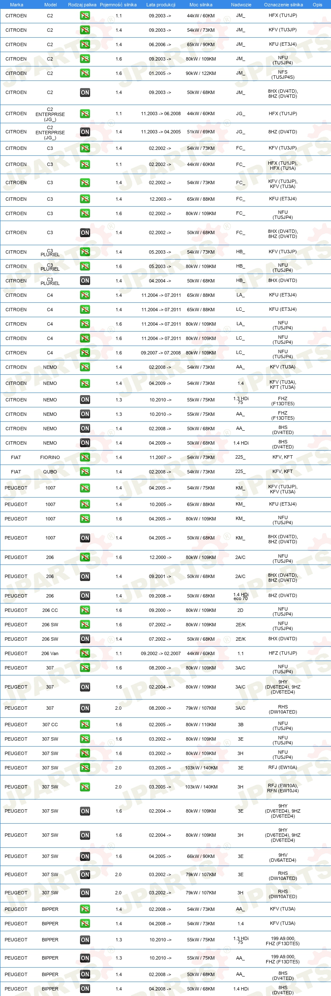Click diesel ON icon in Peugeot 206 SW 8HX row
The width and height of the screenshot is (331, 996).
coord(85,639)
